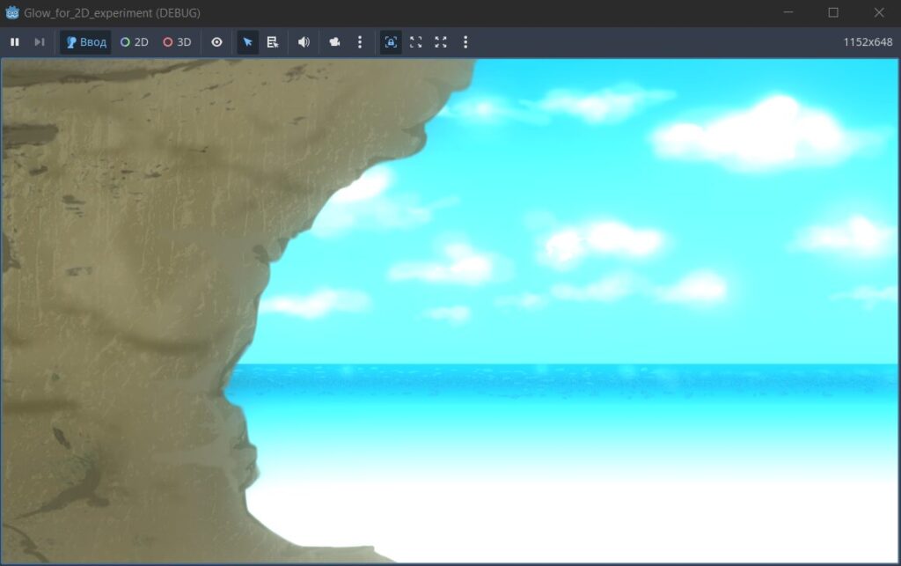This screenshot has height=566, width=901.
Task: Pause the running game
Action: [x=15, y=42]
